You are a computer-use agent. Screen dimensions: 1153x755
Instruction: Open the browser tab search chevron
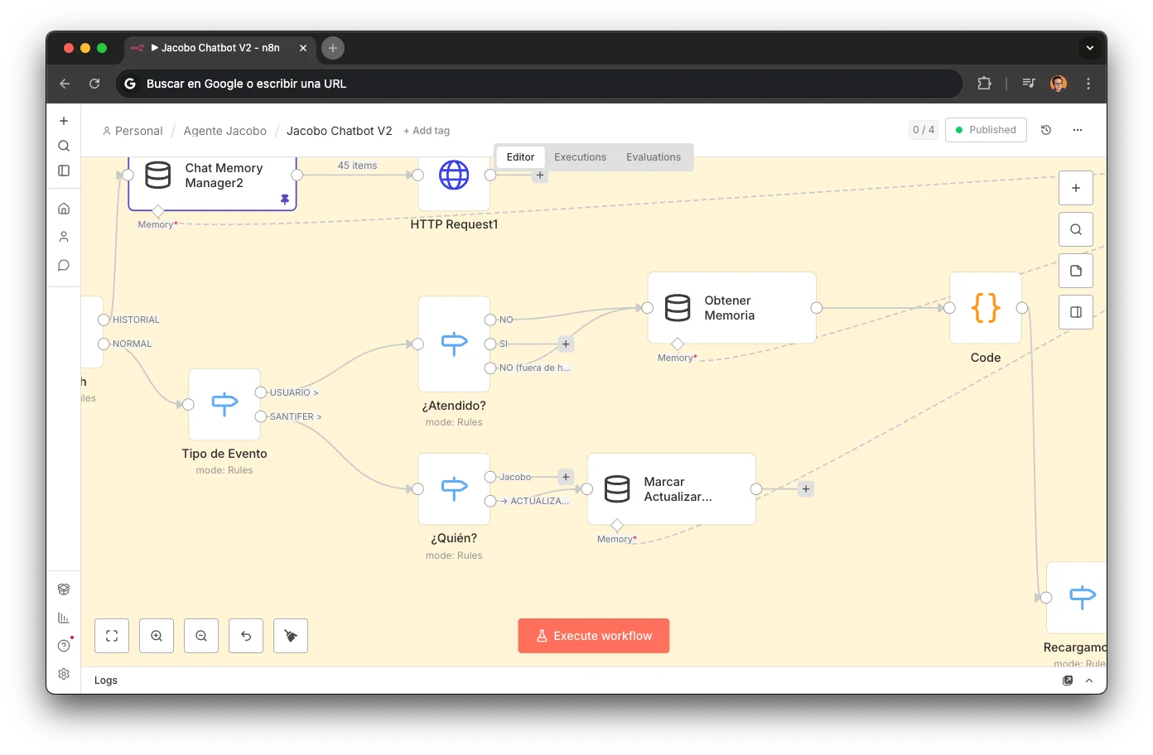pos(1090,47)
